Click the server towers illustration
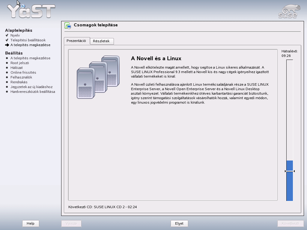Image resolution: width=307 pixels, height=230 pixels. (98, 77)
